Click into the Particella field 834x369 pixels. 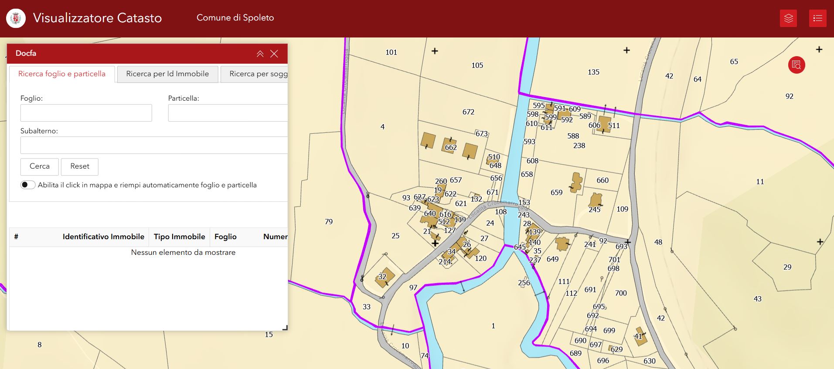point(228,113)
